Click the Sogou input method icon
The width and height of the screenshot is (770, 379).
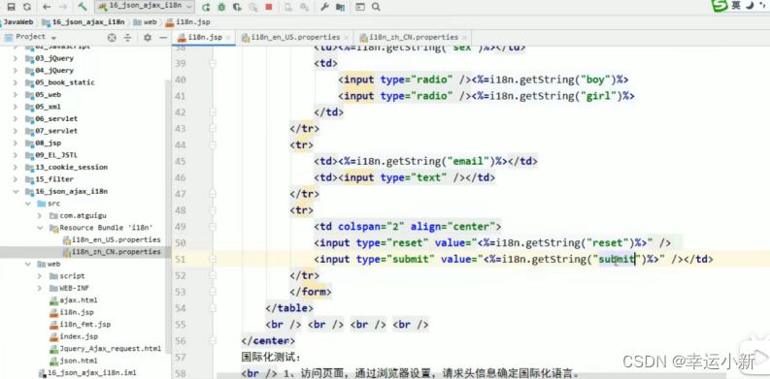(x=720, y=5)
